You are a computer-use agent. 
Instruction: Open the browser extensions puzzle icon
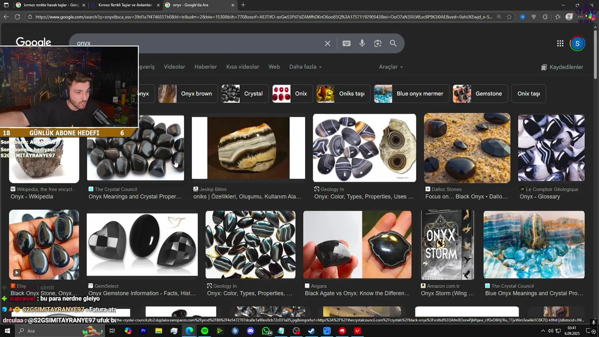click(545, 17)
